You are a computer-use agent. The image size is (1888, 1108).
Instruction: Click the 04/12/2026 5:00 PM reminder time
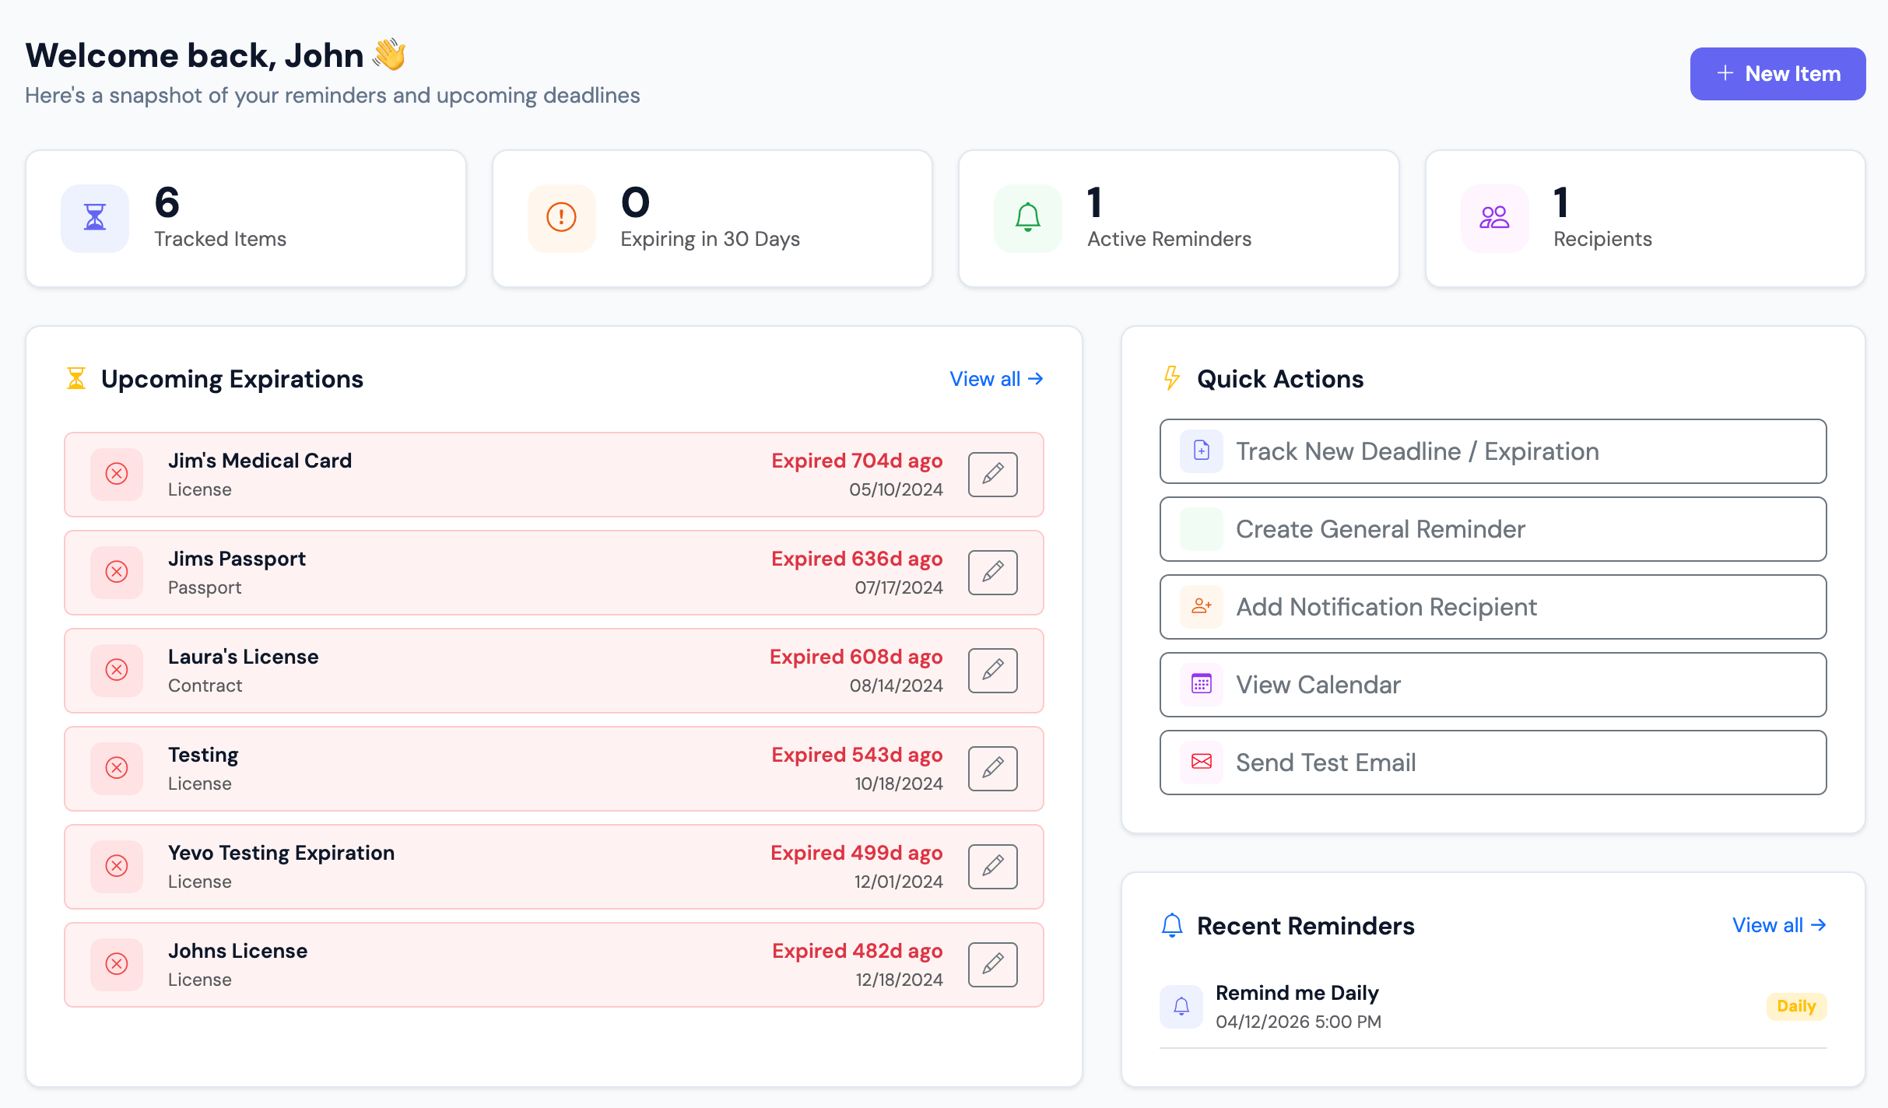click(x=1298, y=1022)
